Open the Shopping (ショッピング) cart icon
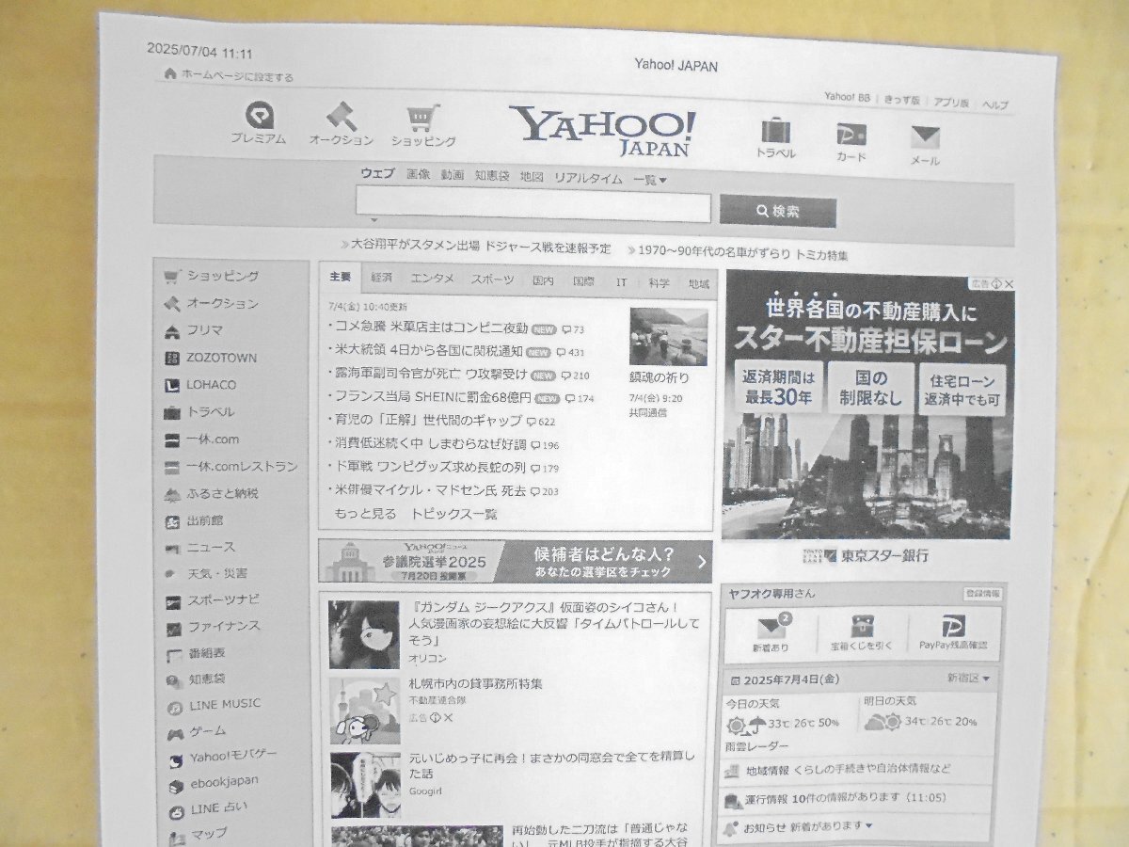Image resolution: width=1129 pixels, height=847 pixels. tap(423, 119)
